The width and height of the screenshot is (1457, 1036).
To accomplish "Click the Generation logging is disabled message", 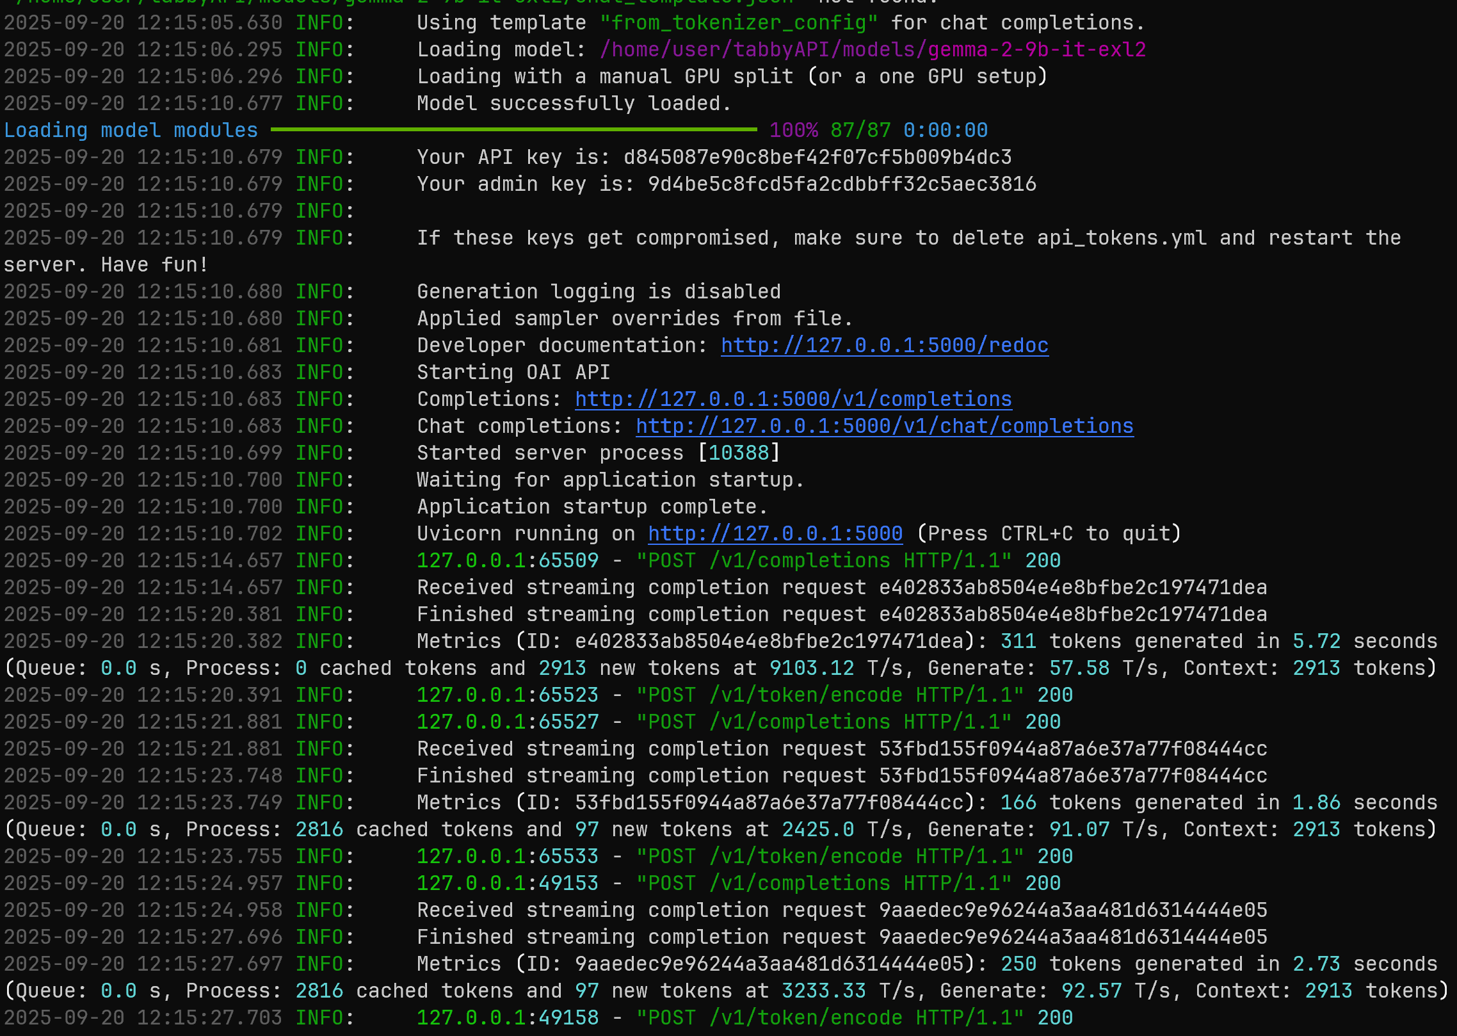I will [x=599, y=292].
